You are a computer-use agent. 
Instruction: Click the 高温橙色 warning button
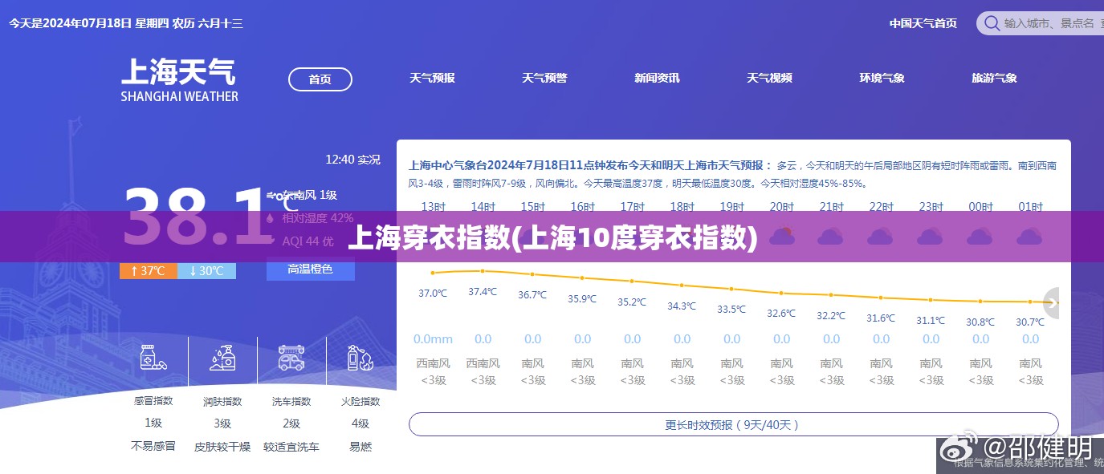pyautogui.click(x=310, y=269)
